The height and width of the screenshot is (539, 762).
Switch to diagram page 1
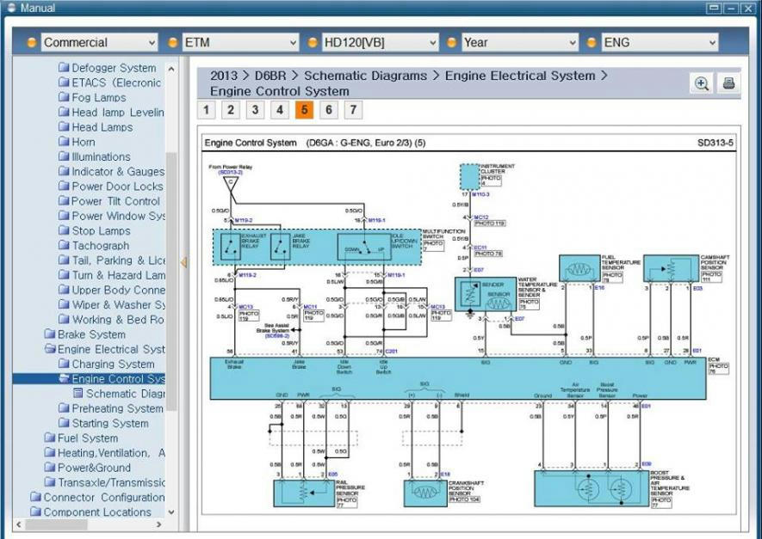(206, 110)
